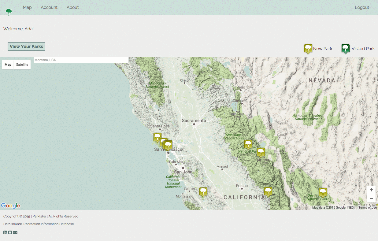This screenshot has height=241, width=378.
Task: Select the park marker at Death Valley
Action: 323,192
